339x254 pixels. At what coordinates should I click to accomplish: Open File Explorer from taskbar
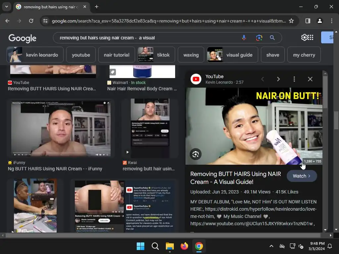coord(170,246)
